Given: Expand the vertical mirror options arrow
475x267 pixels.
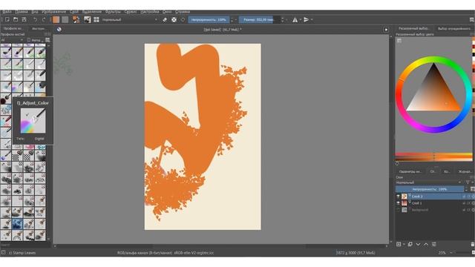Looking at the screenshot, I should click(x=312, y=20).
